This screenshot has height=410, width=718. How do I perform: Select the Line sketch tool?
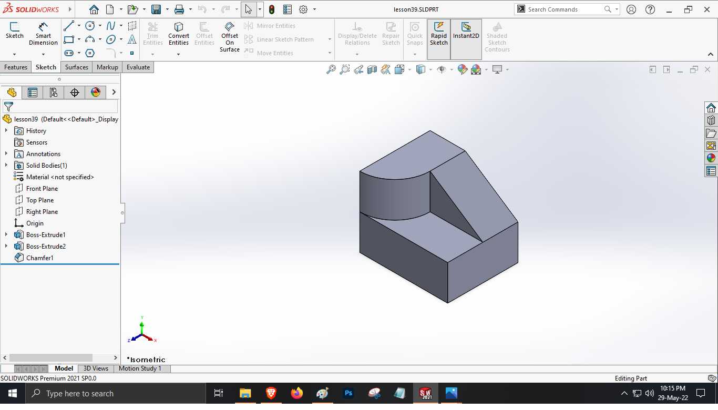[68, 26]
